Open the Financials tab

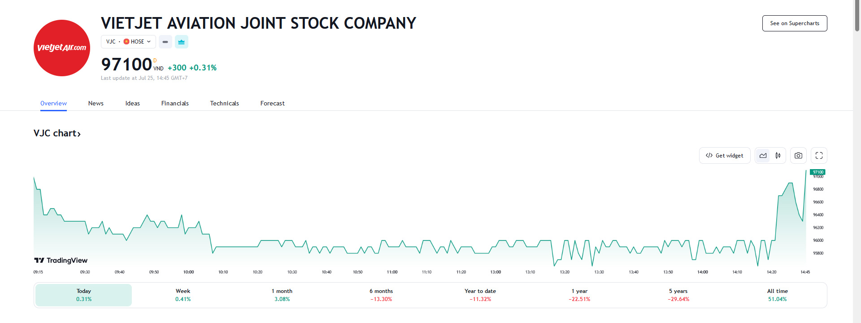pos(175,103)
